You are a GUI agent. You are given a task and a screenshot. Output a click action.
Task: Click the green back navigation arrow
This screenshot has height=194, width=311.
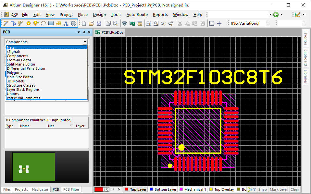click(x=276, y=15)
